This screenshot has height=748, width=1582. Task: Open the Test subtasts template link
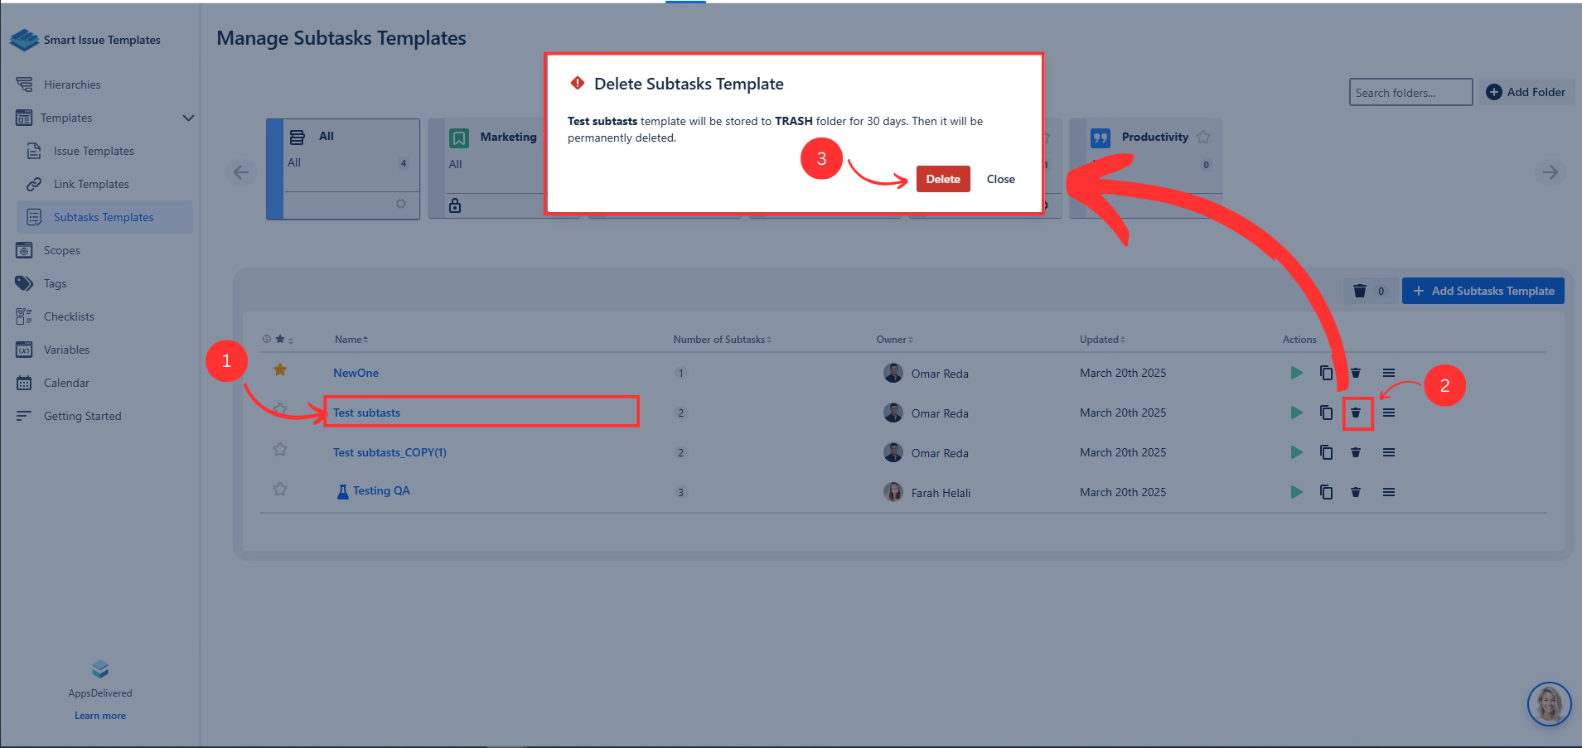click(366, 413)
